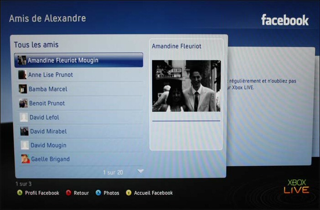Click the large black-and-white profile photo
Viewport: 320px width, 210px height.
tap(186, 85)
